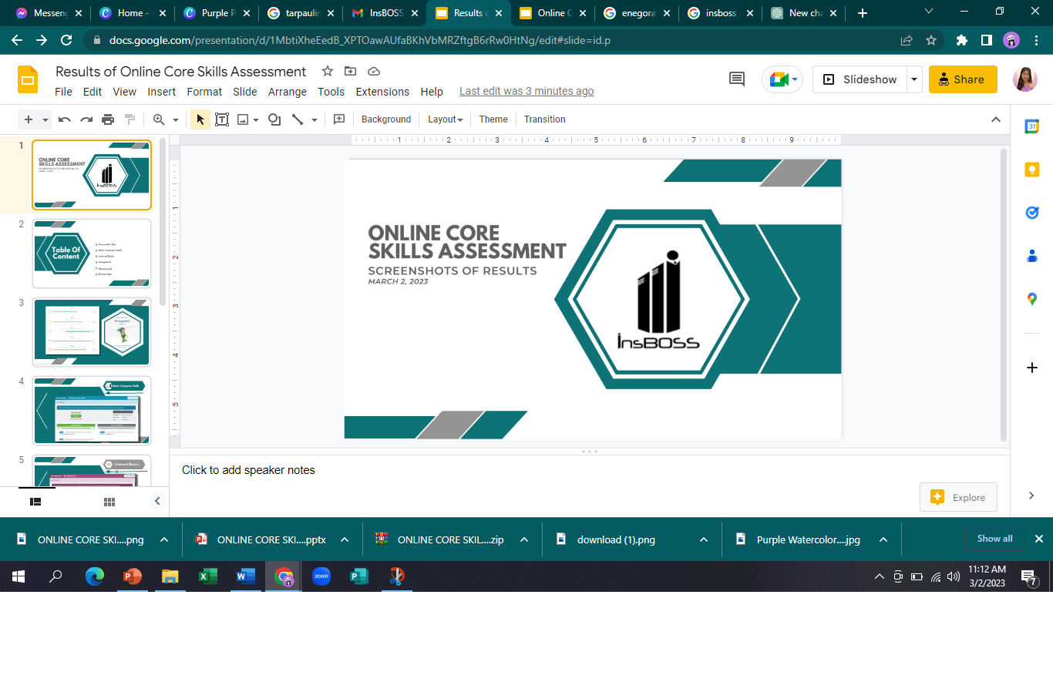Click the Undo arrow in toolbar
1053x682 pixels.
coord(65,119)
